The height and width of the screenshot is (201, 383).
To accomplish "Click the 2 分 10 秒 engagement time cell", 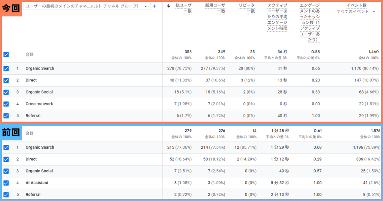I will (x=280, y=194).
